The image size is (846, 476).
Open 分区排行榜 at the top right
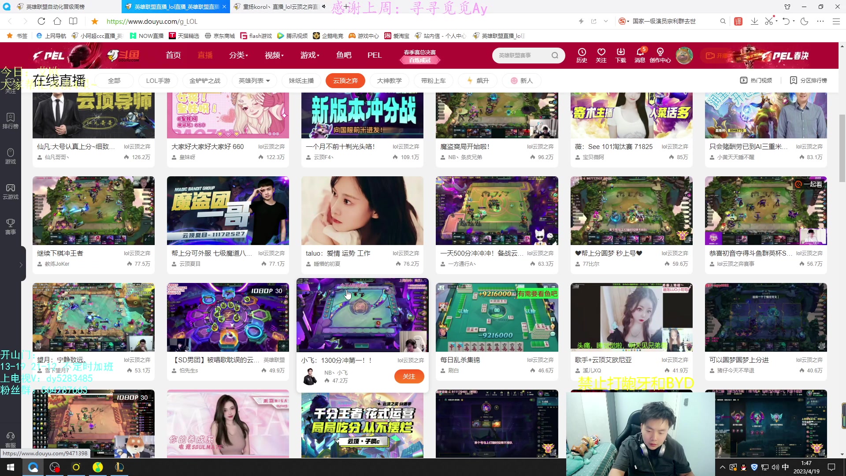(809, 80)
